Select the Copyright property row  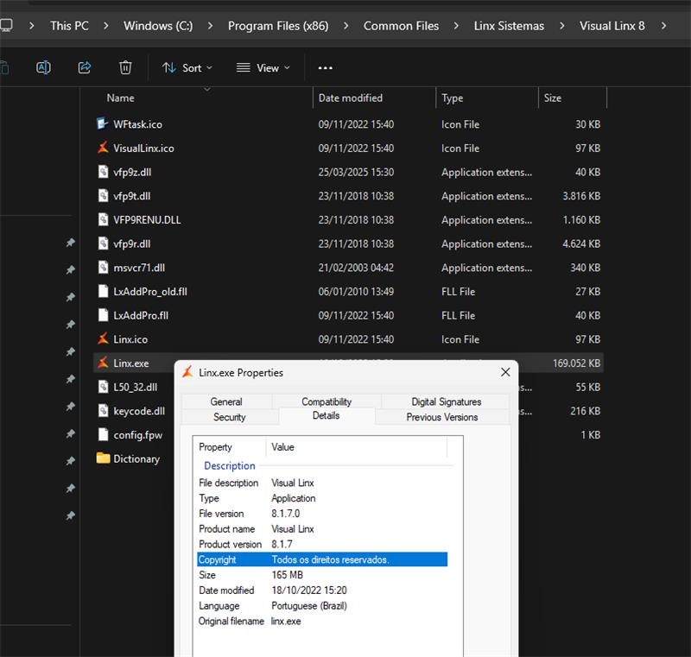322,559
